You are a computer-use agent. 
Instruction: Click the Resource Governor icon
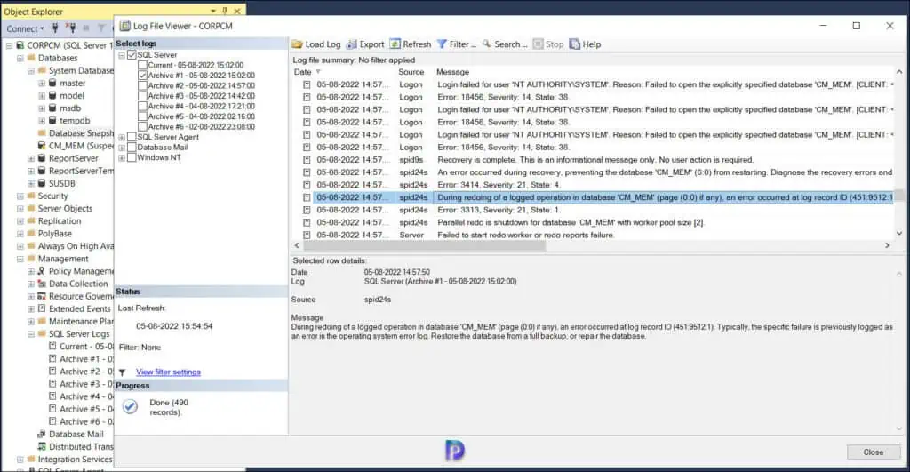point(42,296)
